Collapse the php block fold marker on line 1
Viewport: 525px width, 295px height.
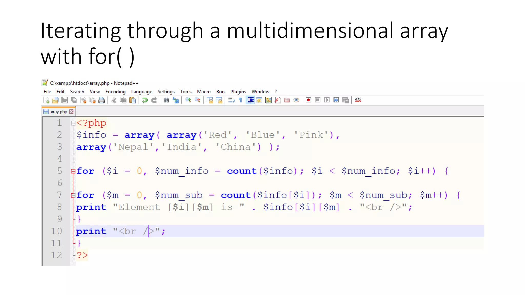pos(73,123)
